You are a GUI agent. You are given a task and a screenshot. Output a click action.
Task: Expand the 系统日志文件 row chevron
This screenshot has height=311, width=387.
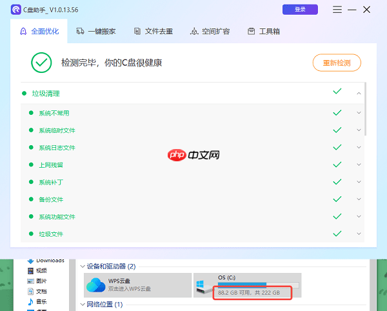pos(359,147)
